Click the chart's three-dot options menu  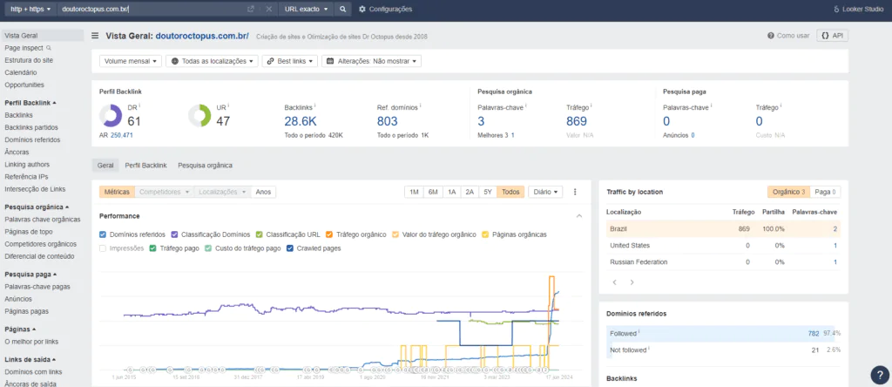576,192
